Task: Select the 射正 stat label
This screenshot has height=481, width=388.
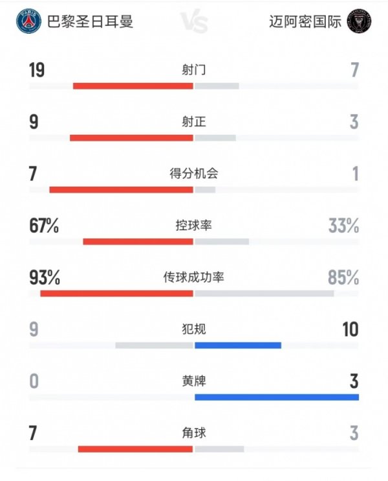Action: click(194, 121)
